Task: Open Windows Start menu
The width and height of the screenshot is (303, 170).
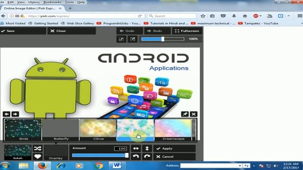Action: coord(5,166)
